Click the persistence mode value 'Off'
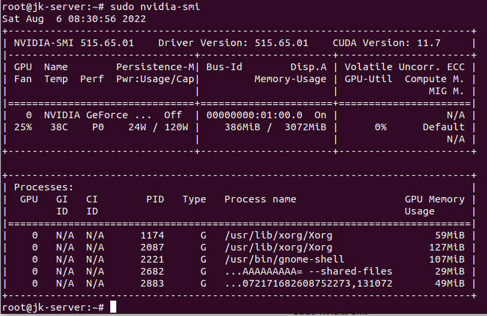 173,115
